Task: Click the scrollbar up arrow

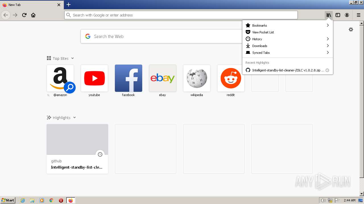Action: [x=362, y=23]
